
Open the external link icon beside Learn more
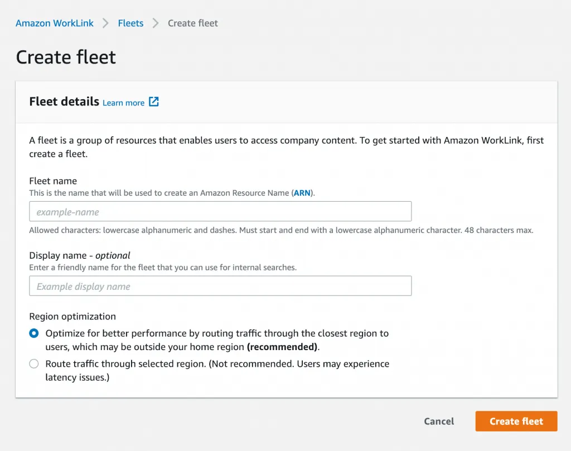click(154, 102)
